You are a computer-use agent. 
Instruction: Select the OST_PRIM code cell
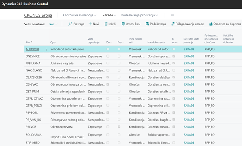pos(32,92)
